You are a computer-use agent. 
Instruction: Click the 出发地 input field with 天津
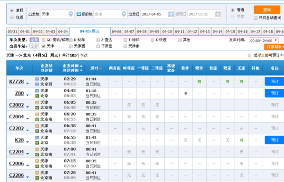[57, 14]
